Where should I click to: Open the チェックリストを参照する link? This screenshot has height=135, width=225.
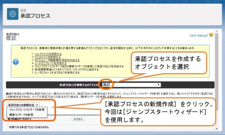(48, 57)
